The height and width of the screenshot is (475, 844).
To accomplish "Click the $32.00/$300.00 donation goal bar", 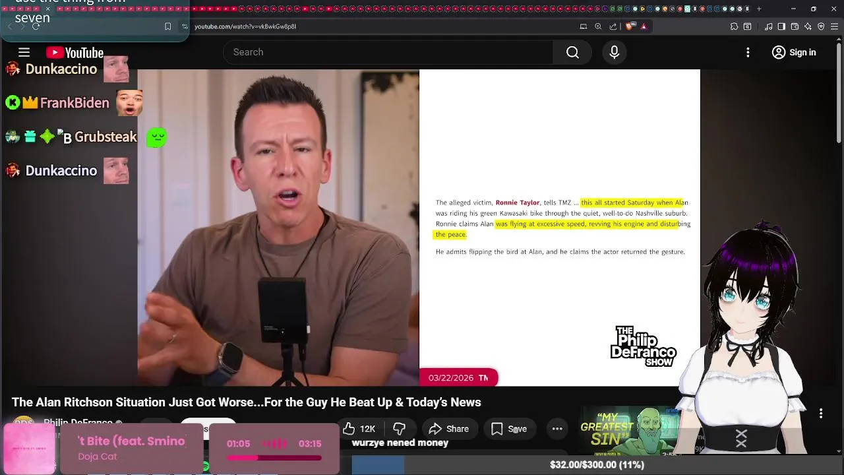I will tap(597, 464).
